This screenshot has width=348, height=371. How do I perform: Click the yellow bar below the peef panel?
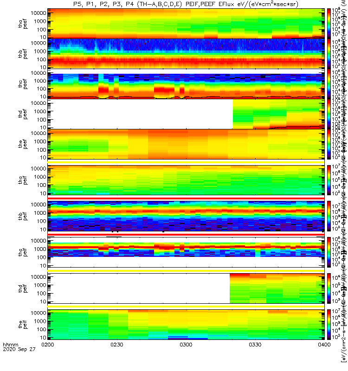click(186, 162)
